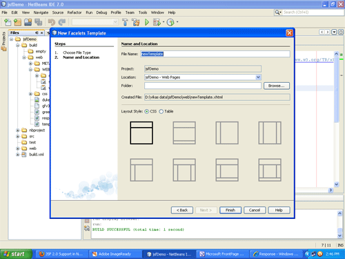The height and width of the screenshot is (259, 345).
Task: Click the Debug Project toolbar icon
Action: 157,22
